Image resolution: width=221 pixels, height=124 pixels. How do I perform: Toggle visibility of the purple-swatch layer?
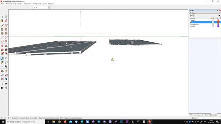pyautogui.click(x=213, y=26)
